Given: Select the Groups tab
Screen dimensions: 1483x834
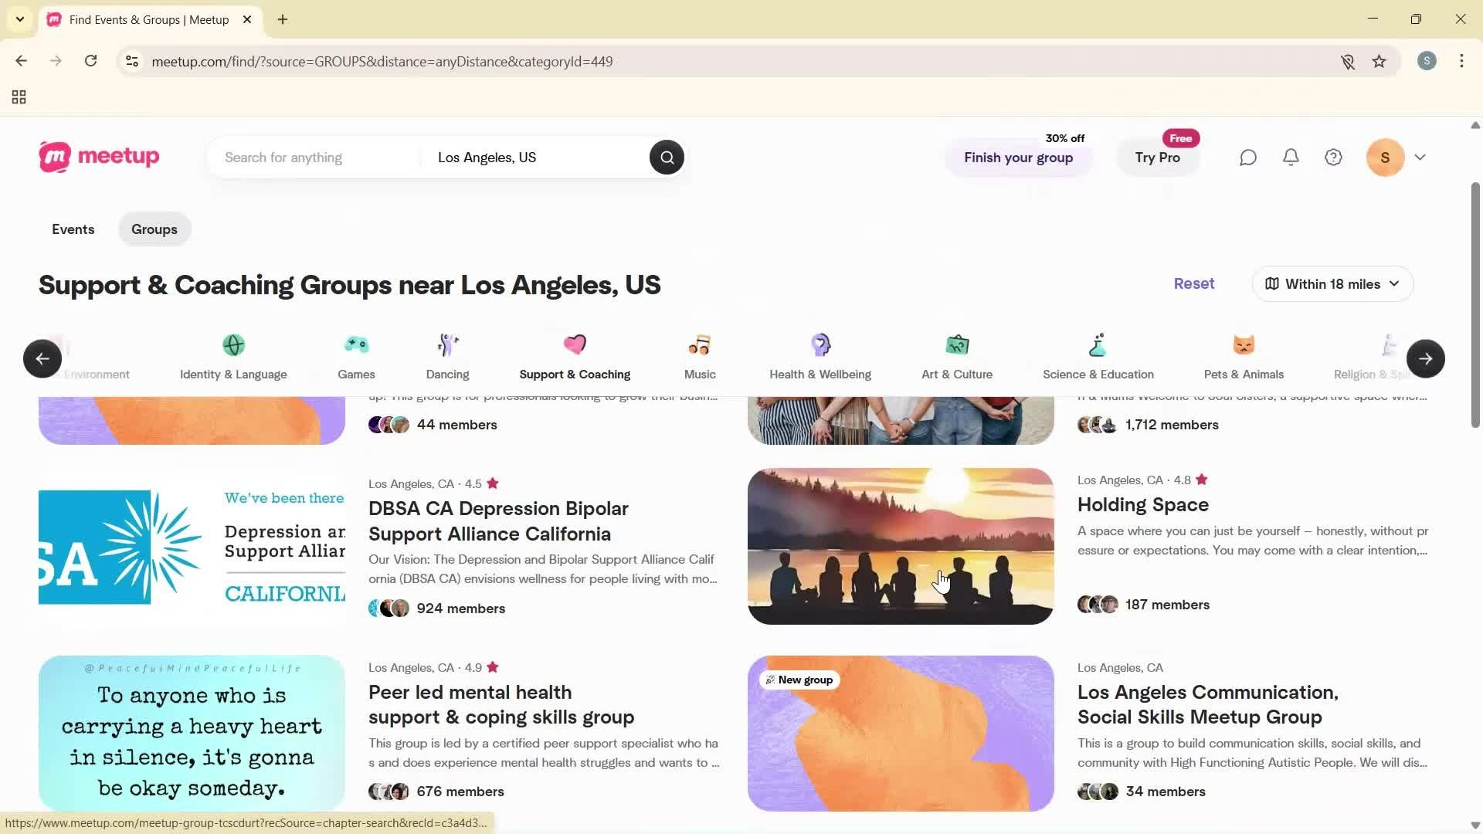Looking at the screenshot, I should [154, 229].
